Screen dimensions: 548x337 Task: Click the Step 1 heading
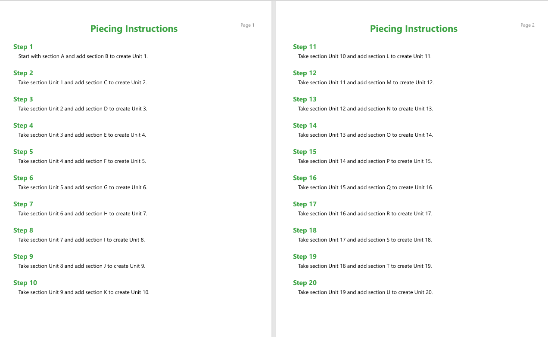click(23, 47)
